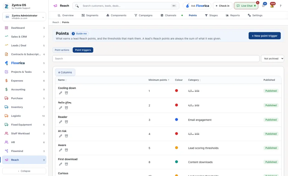
Task: Create a New point trigger
Action: point(265,36)
